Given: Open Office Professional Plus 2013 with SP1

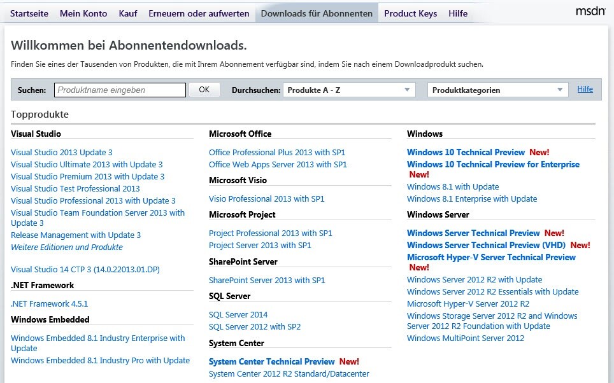Looking at the screenshot, I should coord(277,153).
